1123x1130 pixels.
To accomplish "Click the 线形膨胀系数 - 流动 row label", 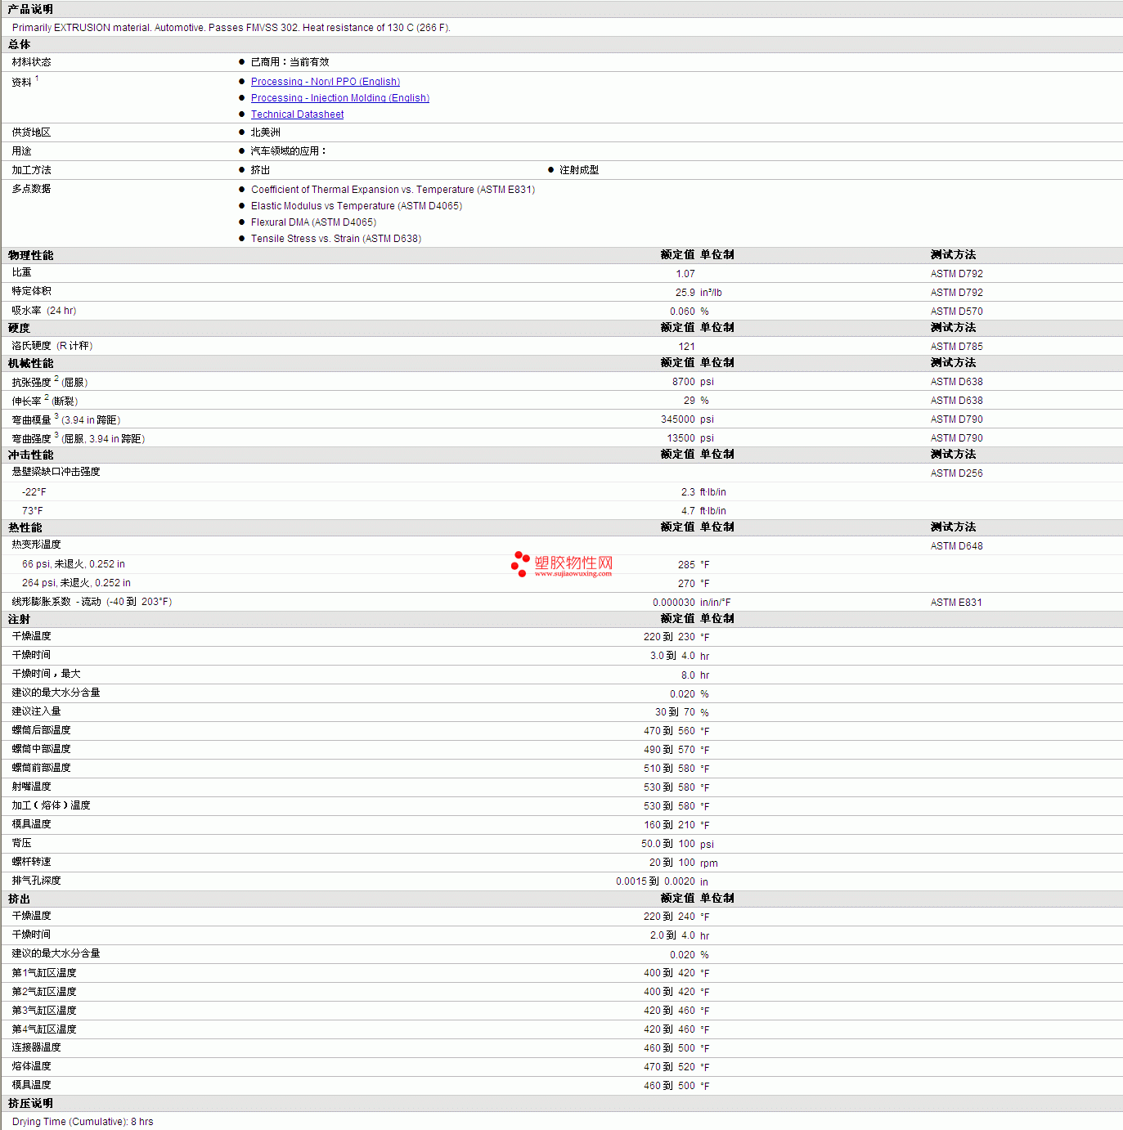I will (92, 602).
